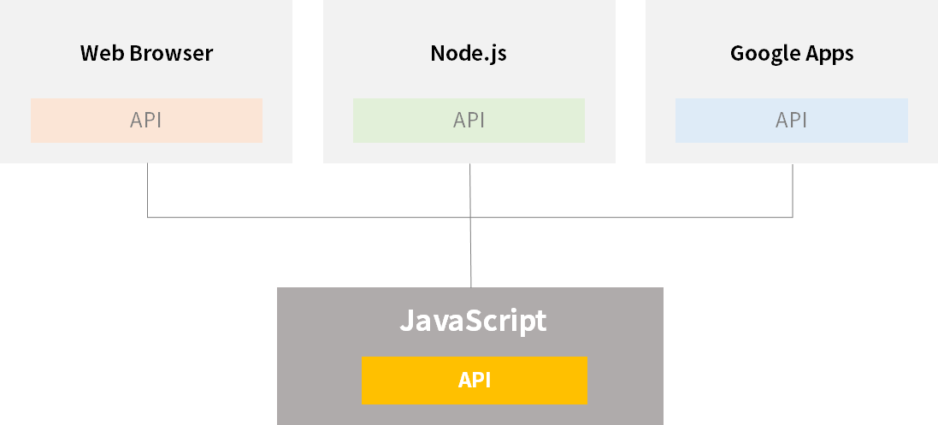The image size is (938, 425).
Task: Select the yellow API block in JavaScript box
Action: click(x=475, y=380)
